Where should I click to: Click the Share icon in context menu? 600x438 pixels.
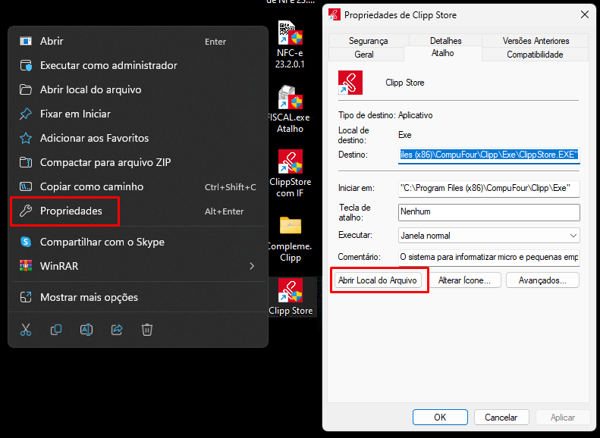[x=117, y=330]
